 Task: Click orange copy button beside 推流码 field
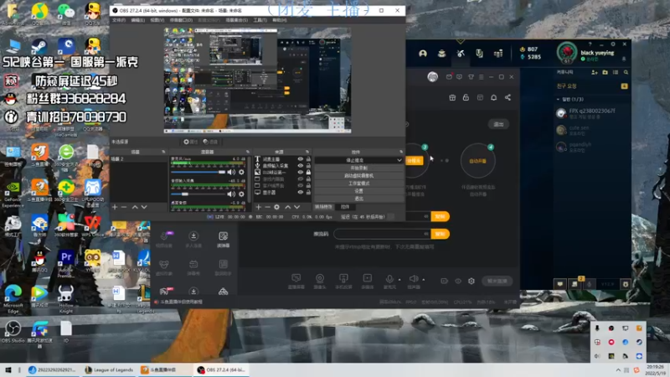[441, 234]
